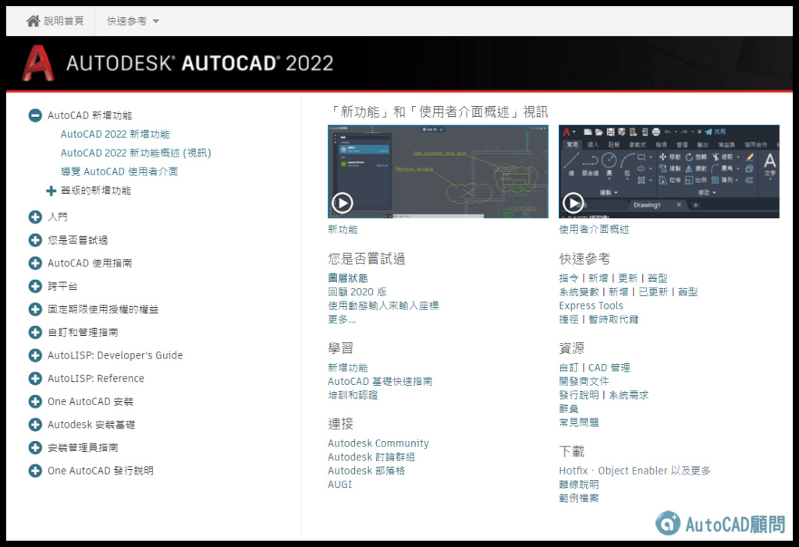
Task: Expand 舊版的新增功能 subsection
Action: [x=51, y=191]
